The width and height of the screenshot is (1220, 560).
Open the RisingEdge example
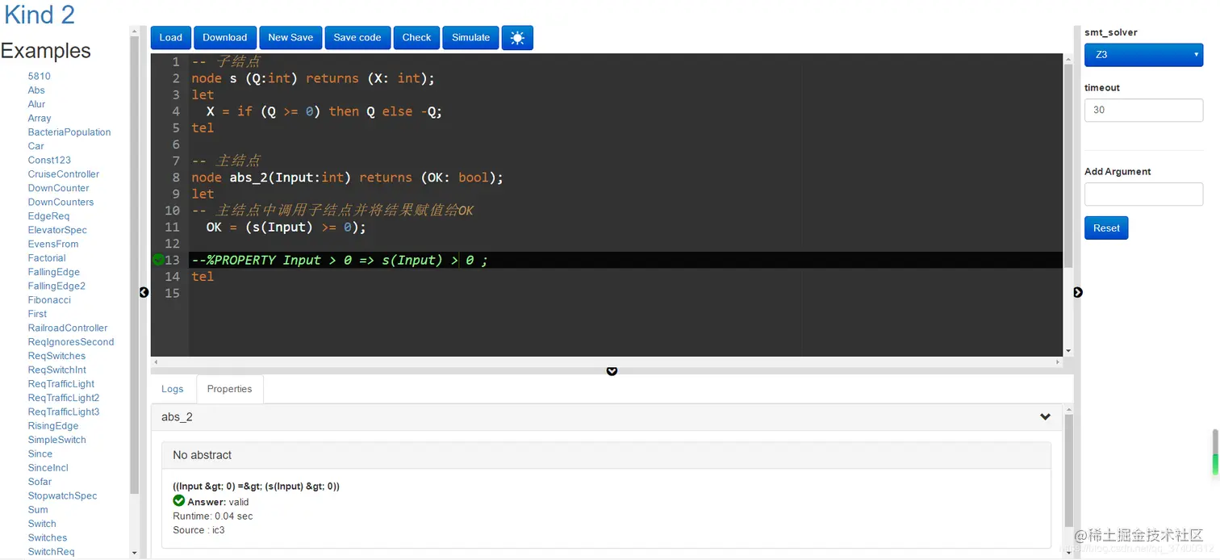tap(53, 426)
